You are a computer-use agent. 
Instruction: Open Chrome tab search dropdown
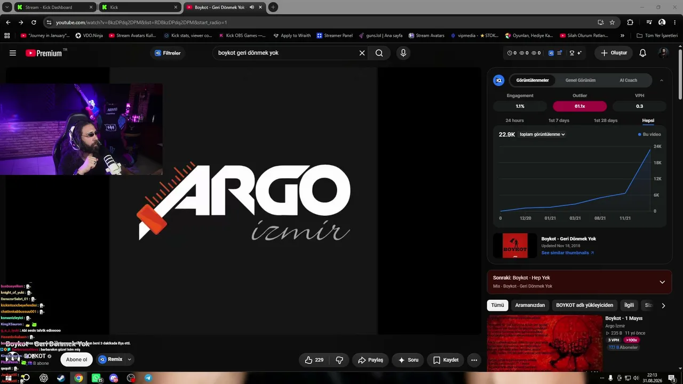pyautogui.click(x=7, y=7)
